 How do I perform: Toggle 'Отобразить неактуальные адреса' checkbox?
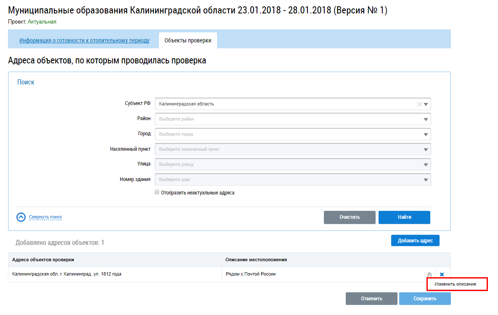tap(157, 192)
